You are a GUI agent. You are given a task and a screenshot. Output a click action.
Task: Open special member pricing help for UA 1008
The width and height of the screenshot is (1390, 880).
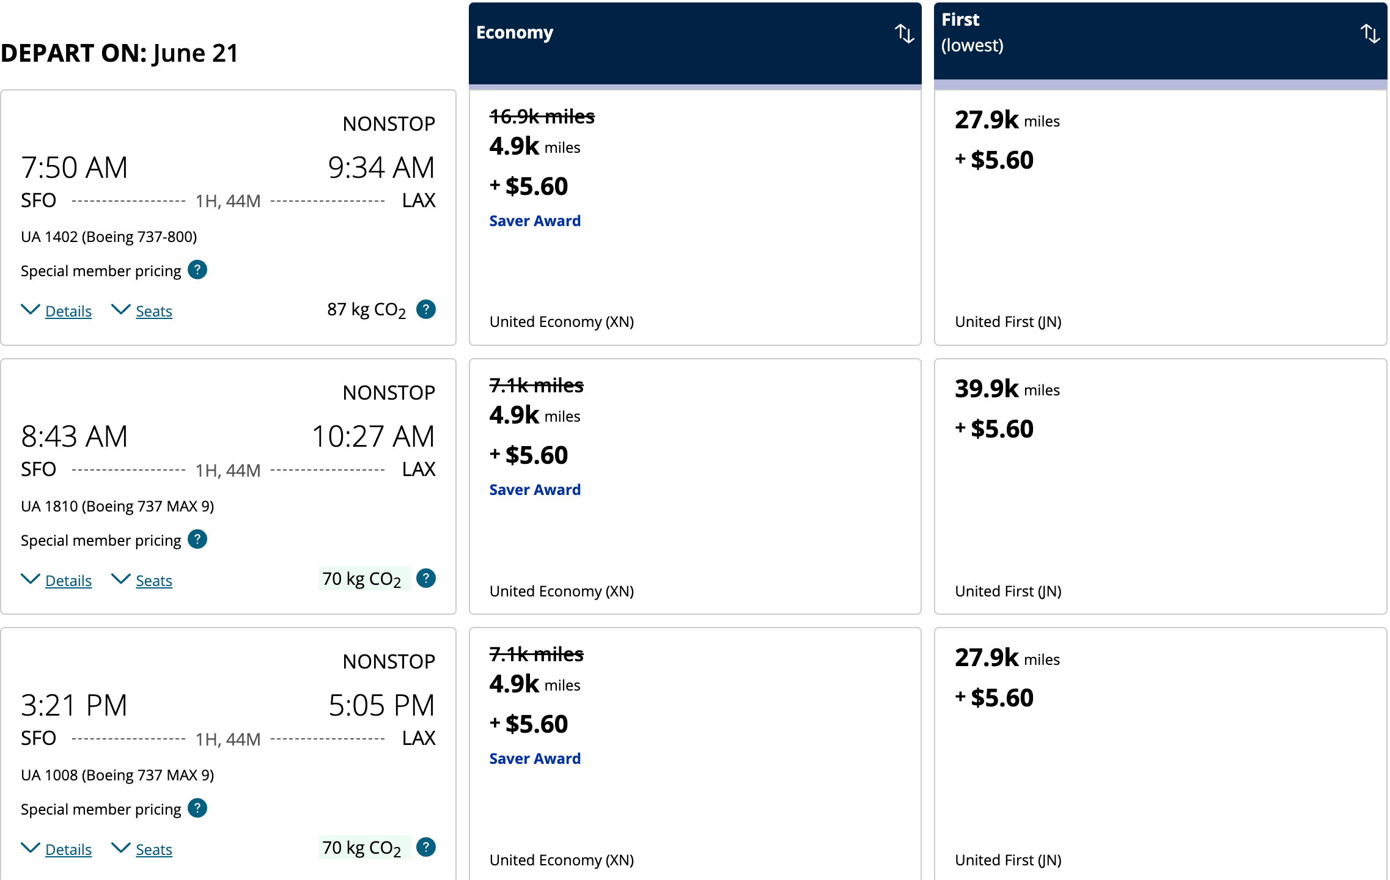(197, 808)
